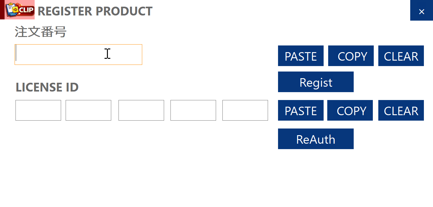433x207 pixels.
Task: Click the REGISTER PRODUCT title text
Action: (95, 11)
